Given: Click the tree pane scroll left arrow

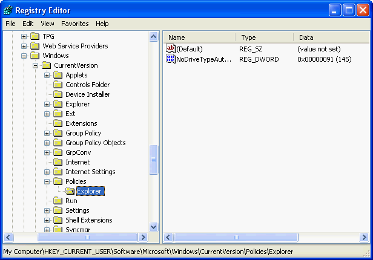Looking at the screenshot, I should (x=8, y=237).
